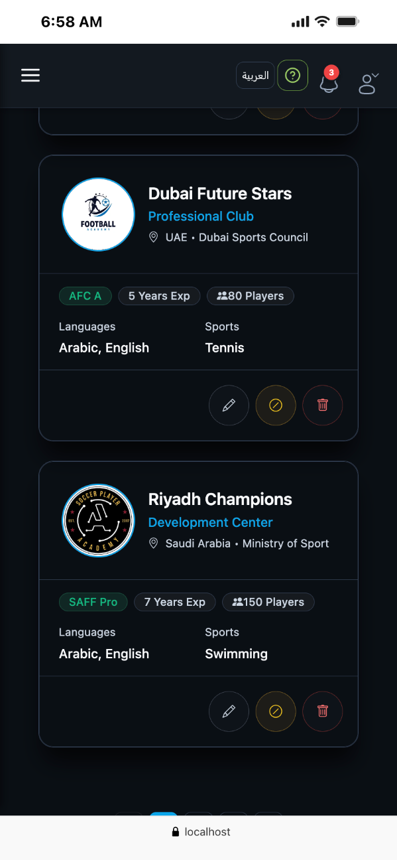Open the hamburger navigation menu
Viewport: 397px width, 860px height.
tap(30, 76)
